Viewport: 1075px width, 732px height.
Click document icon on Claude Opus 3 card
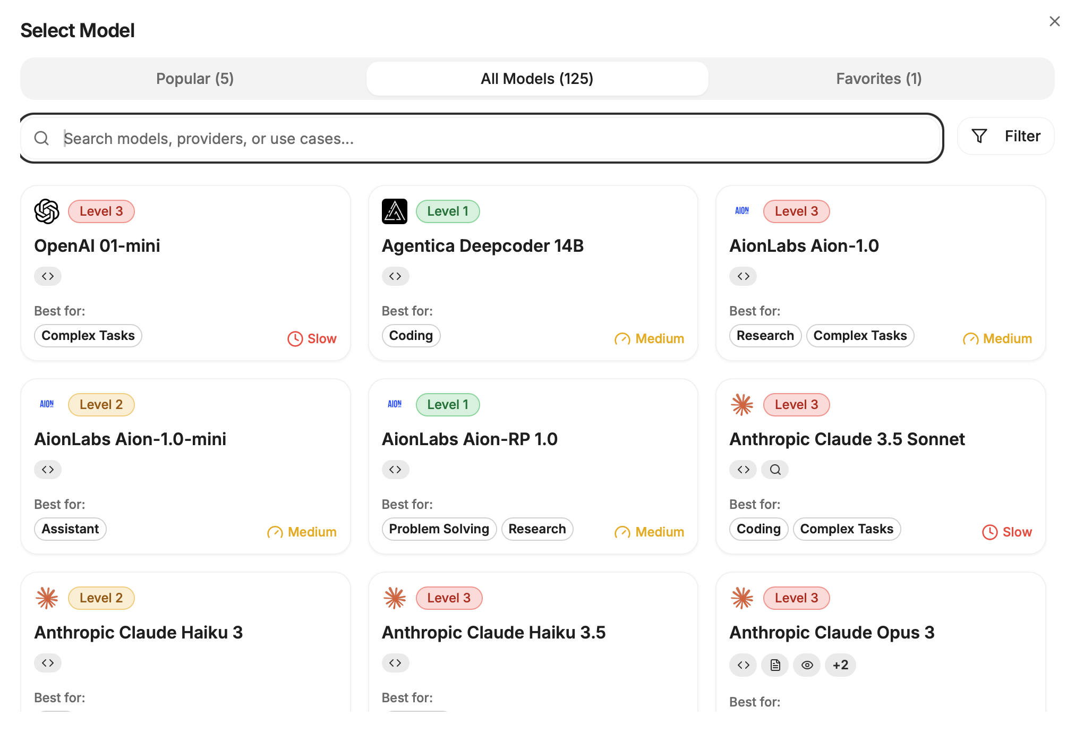775,665
